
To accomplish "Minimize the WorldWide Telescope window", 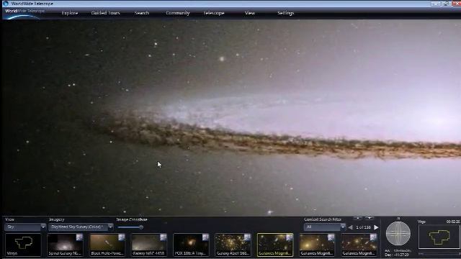I will point(436,4).
